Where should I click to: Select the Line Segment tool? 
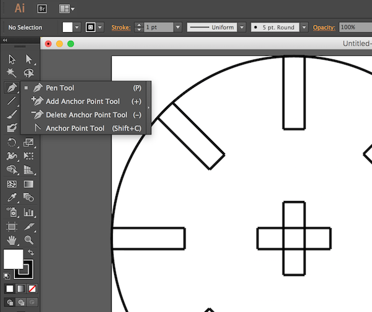[12, 101]
